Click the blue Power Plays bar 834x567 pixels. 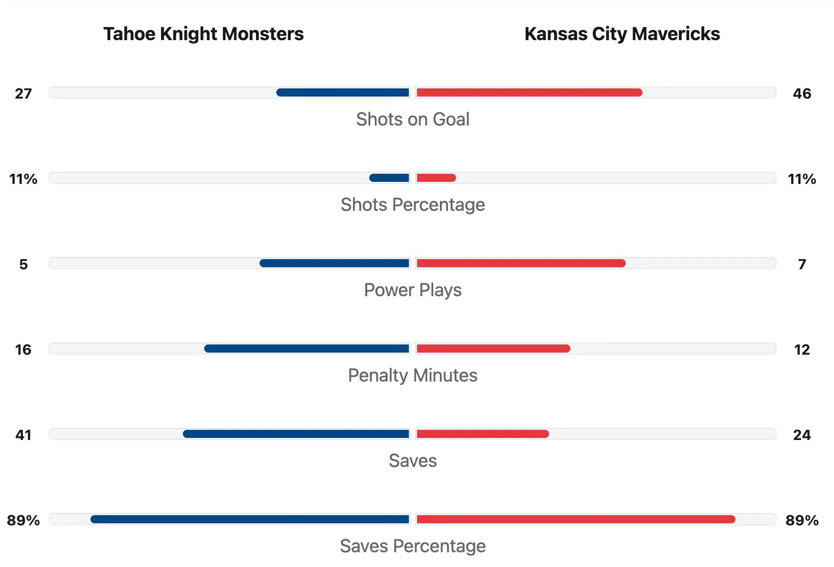(x=334, y=263)
